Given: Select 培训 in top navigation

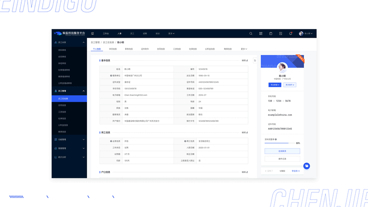Looking at the screenshot, I should [157, 34].
